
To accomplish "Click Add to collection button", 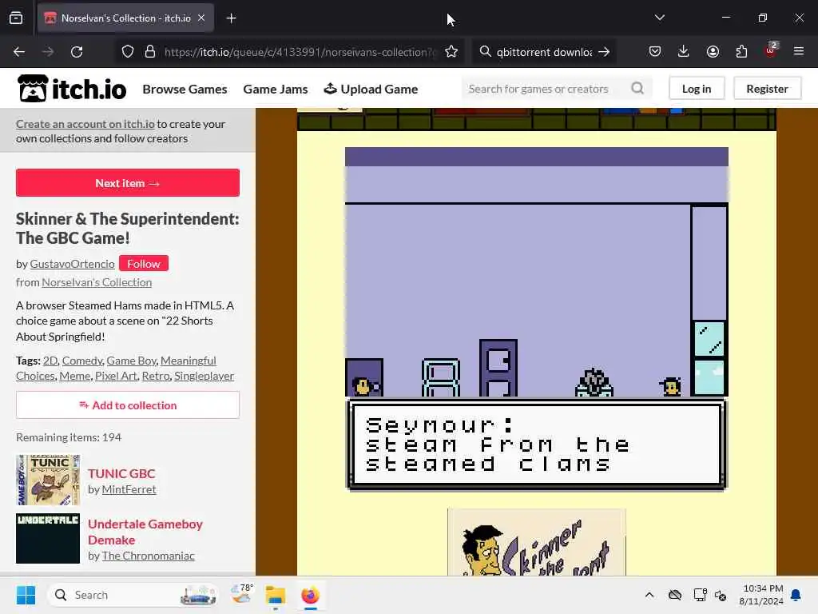I will [x=128, y=405].
